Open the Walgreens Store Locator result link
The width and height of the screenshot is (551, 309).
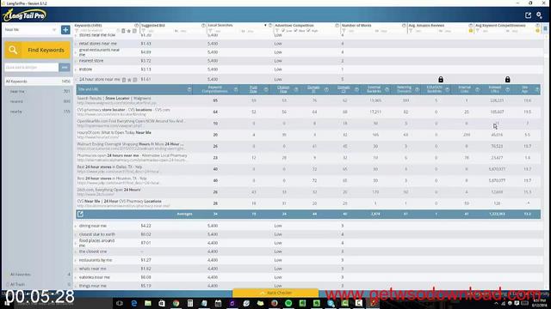pyautogui.click(x=114, y=99)
